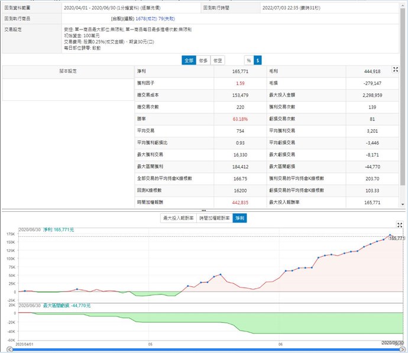This screenshot has width=408, height=353.
Task: Select the 全部 (all trades) filter
Action: 188,60
